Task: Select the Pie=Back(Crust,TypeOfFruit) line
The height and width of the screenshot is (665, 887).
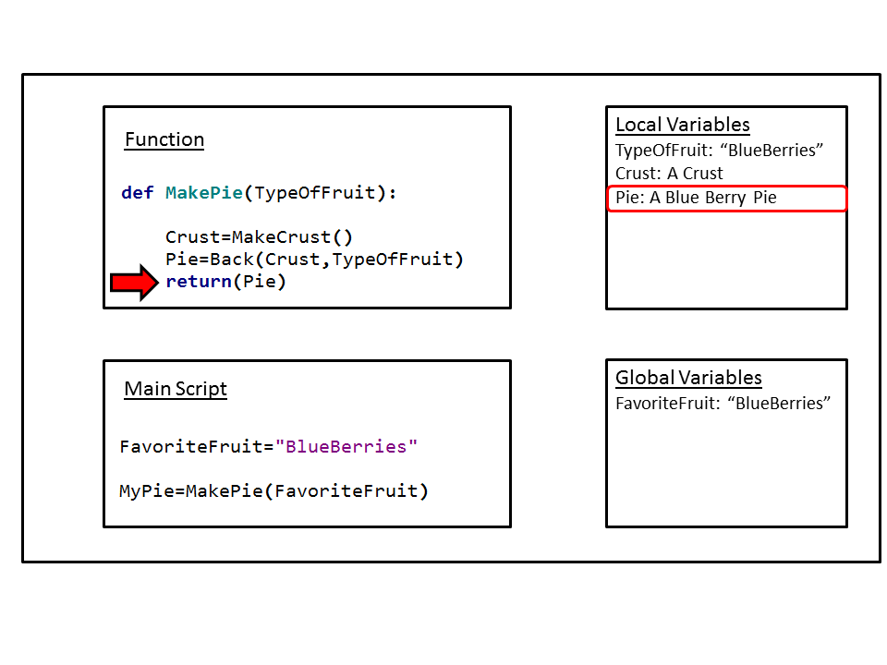Action: coord(314,260)
